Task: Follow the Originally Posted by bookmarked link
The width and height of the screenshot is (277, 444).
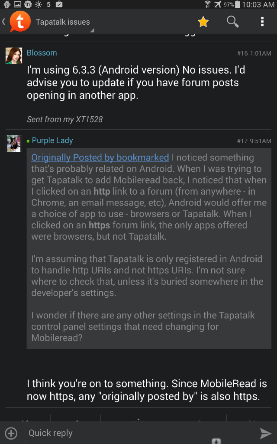Action: coord(100,157)
